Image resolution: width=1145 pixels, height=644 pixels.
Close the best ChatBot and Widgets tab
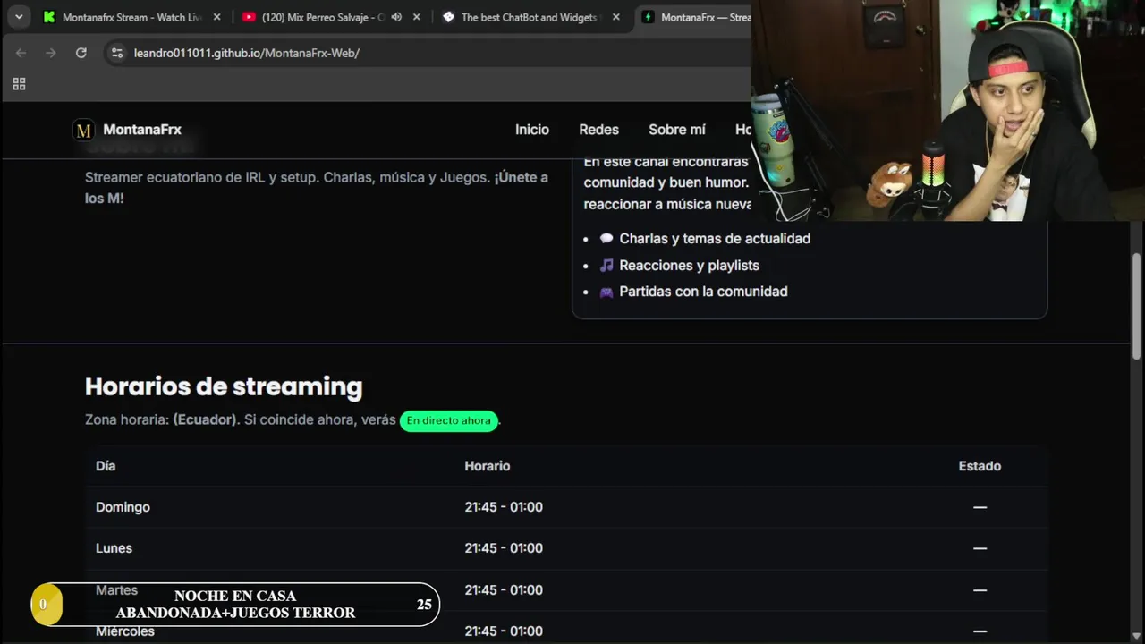coord(615,17)
